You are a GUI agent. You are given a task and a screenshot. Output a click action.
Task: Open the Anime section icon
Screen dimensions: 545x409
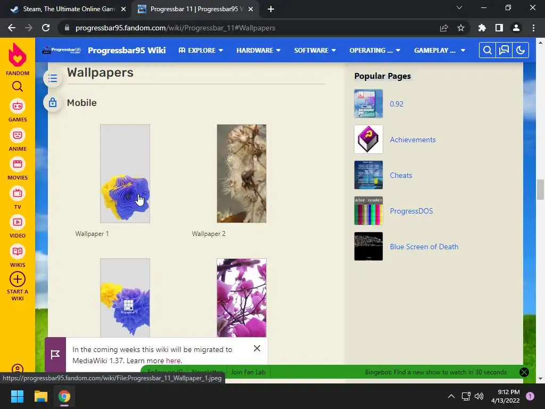click(x=18, y=135)
